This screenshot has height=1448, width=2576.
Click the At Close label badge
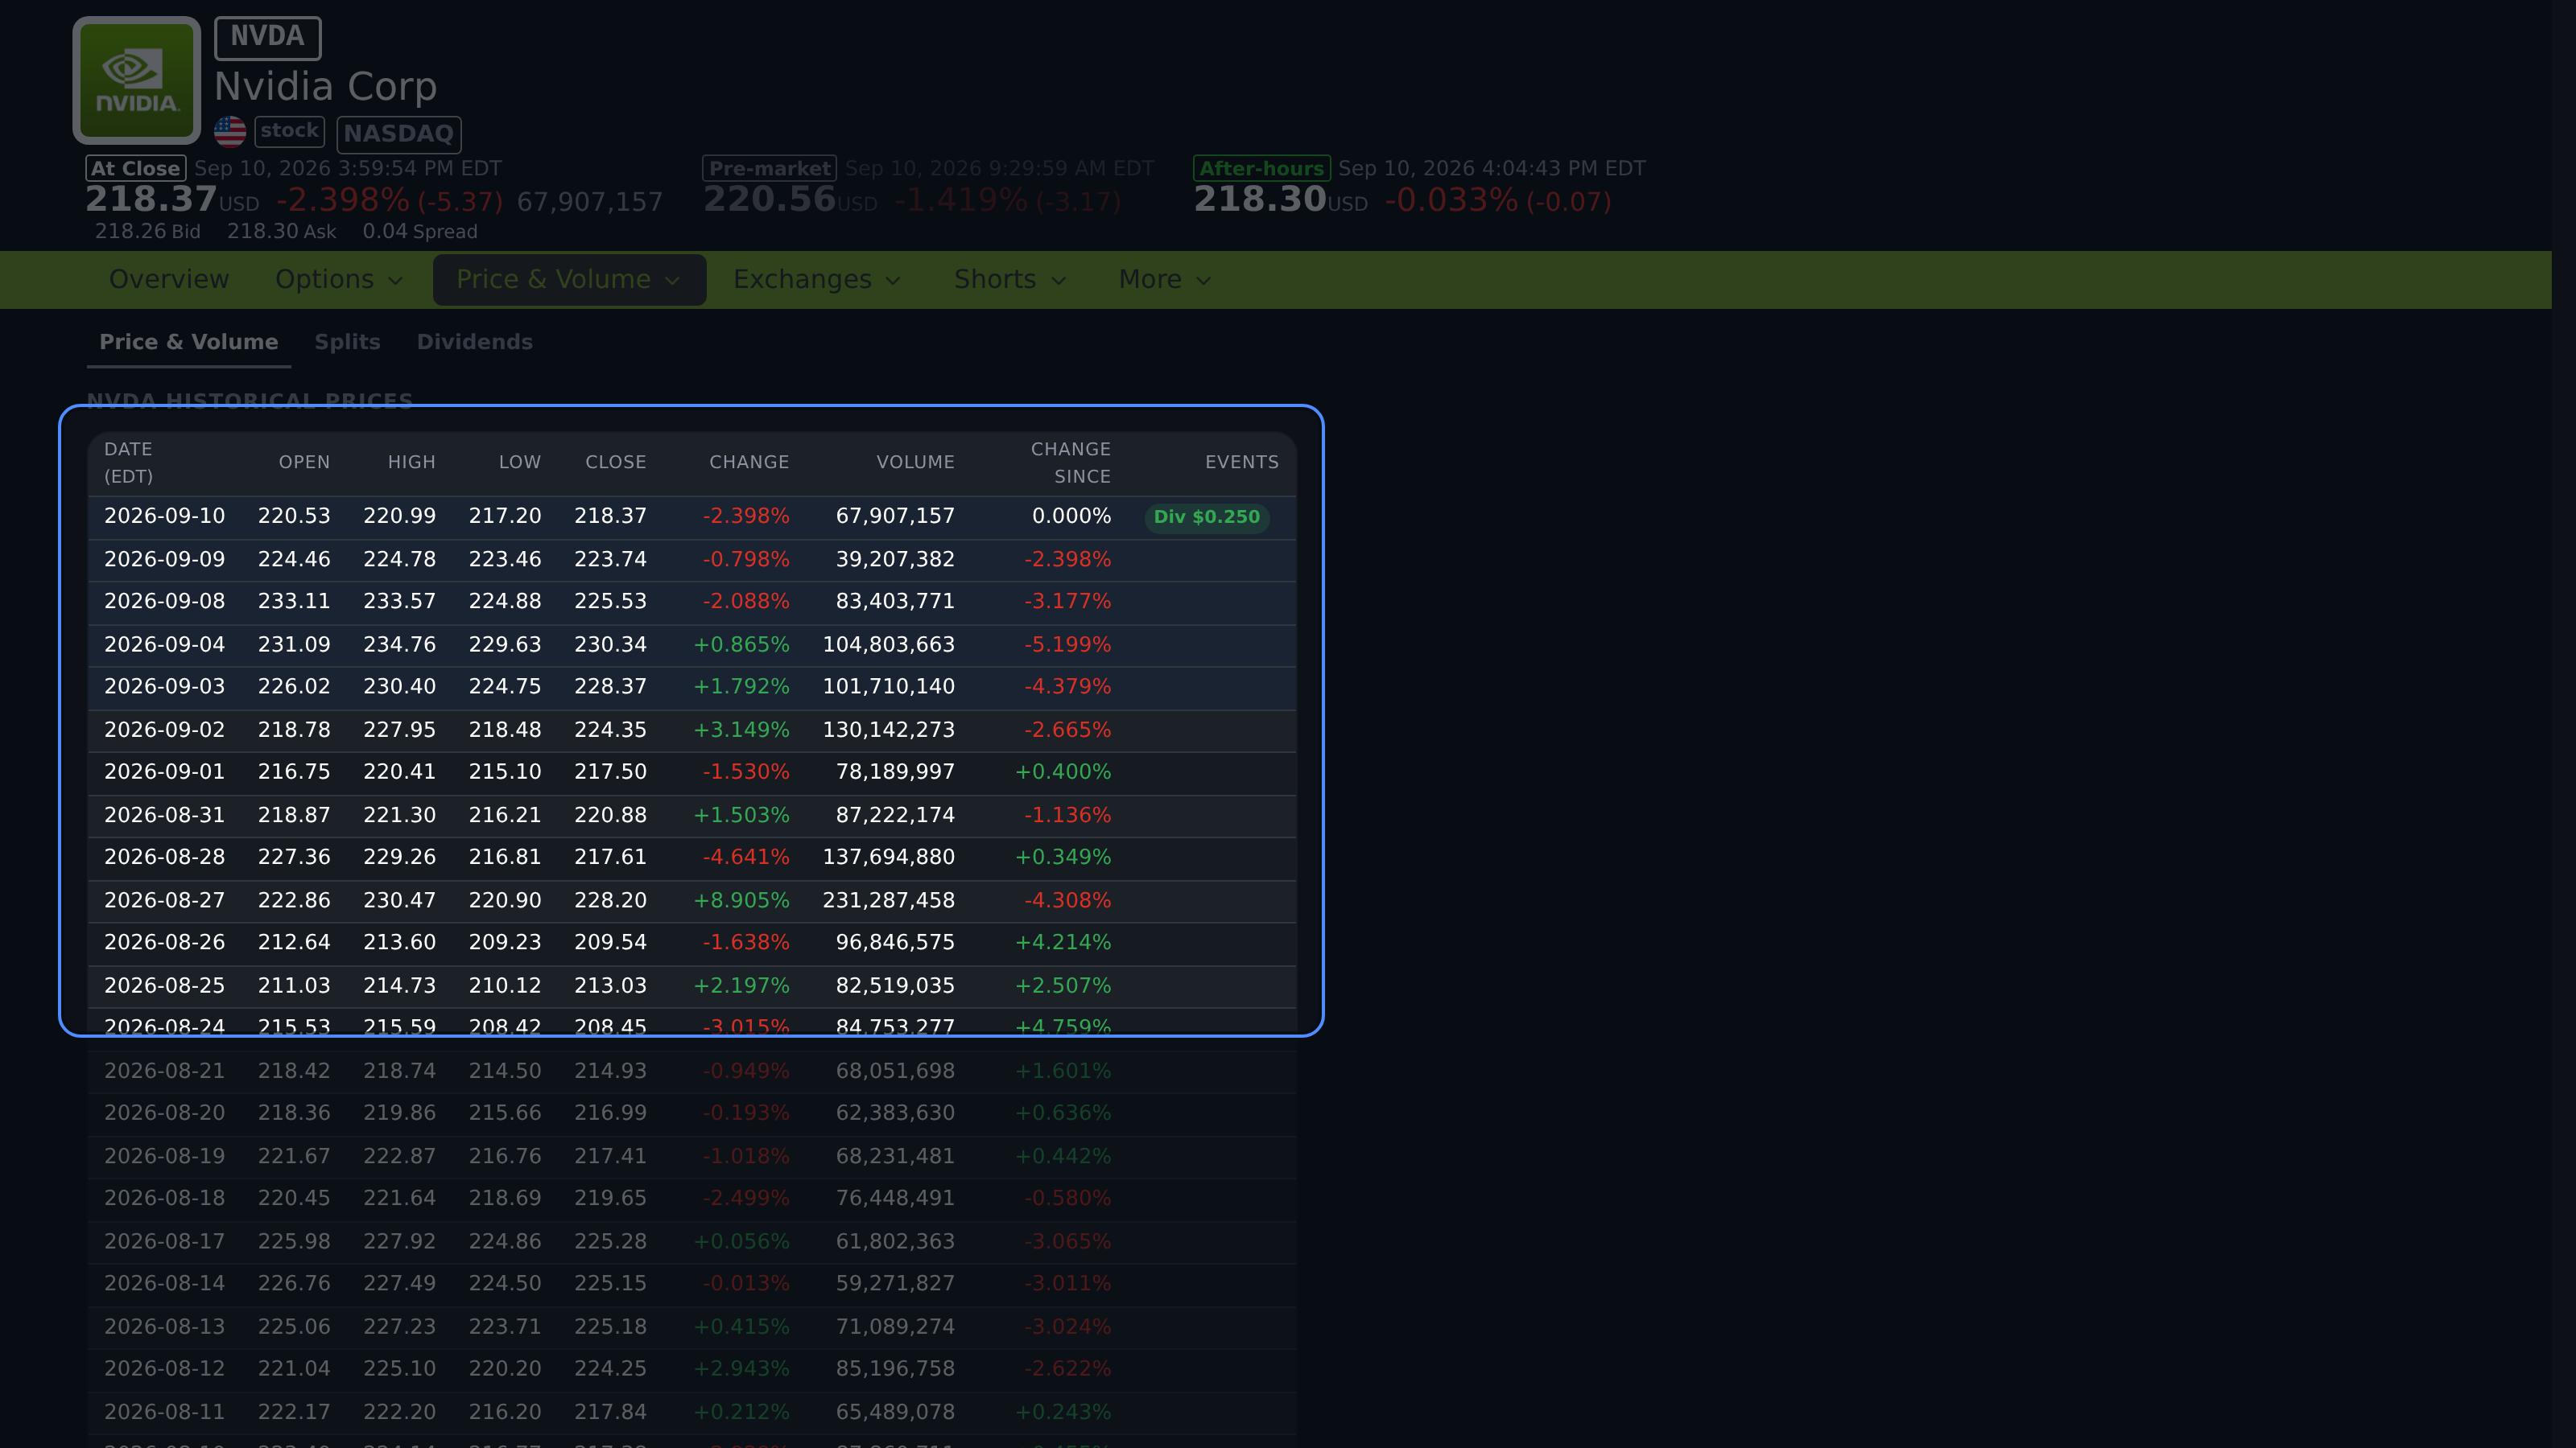[136, 169]
